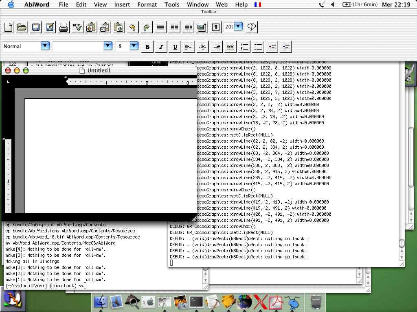Open System Preferences in the Dock
The width and height of the screenshot is (417, 312).
pos(148,302)
